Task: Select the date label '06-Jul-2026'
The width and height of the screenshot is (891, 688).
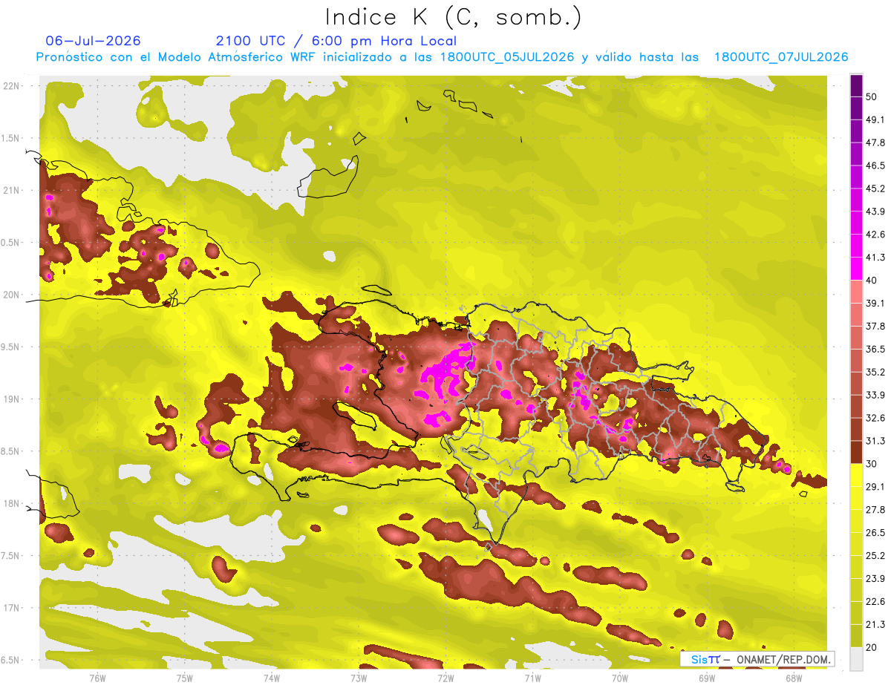Action: 93,41
